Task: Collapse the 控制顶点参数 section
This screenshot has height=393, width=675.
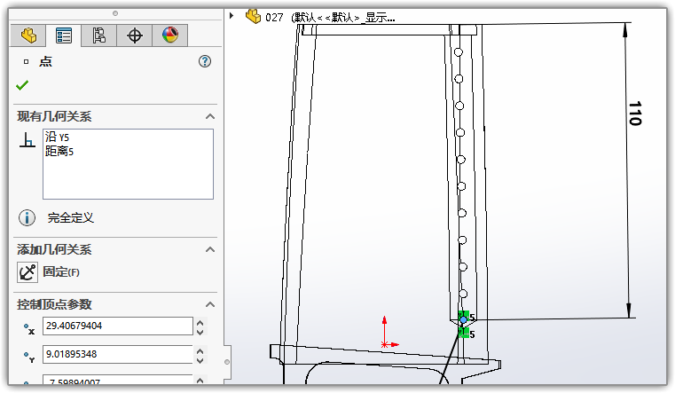Action: pos(210,305)
